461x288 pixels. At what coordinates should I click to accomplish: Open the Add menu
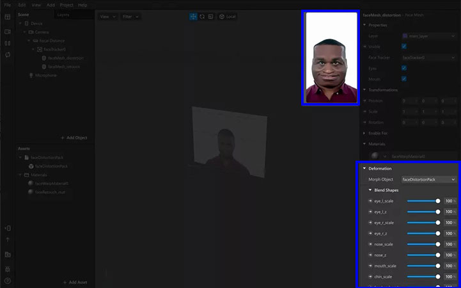[51, 5]
